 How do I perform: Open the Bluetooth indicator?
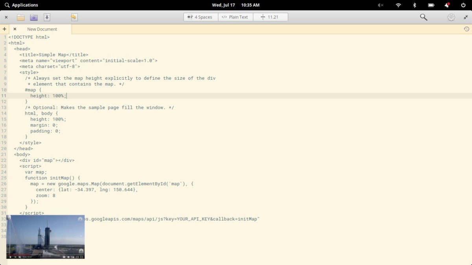[414, 5]
